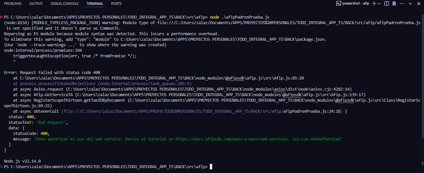Switch to the PORTS tab
424x173 pixels.
coord(116,4)
